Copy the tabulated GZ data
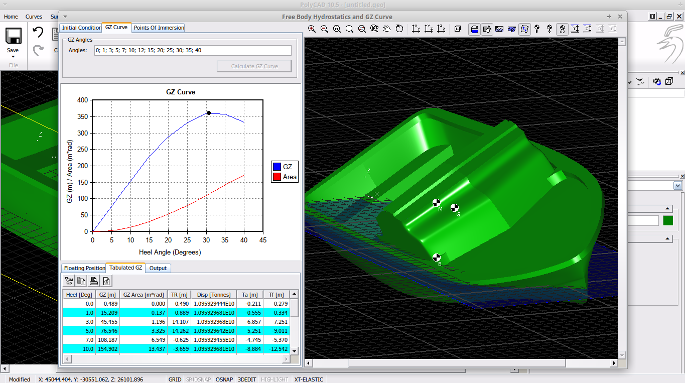 (81, 281)
